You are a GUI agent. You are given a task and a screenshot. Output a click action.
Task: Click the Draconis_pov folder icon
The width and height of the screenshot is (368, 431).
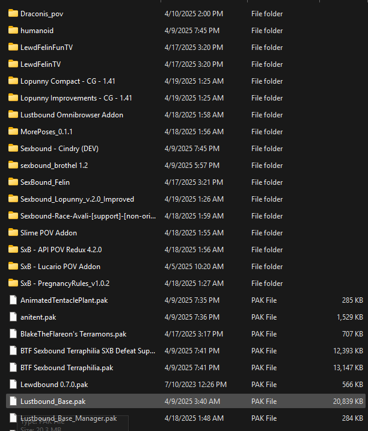[x=13, y=13]
